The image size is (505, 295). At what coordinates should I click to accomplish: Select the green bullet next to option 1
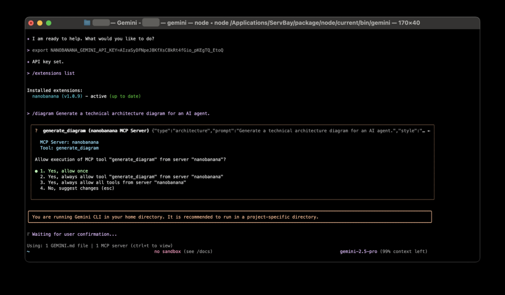point(36,171)
